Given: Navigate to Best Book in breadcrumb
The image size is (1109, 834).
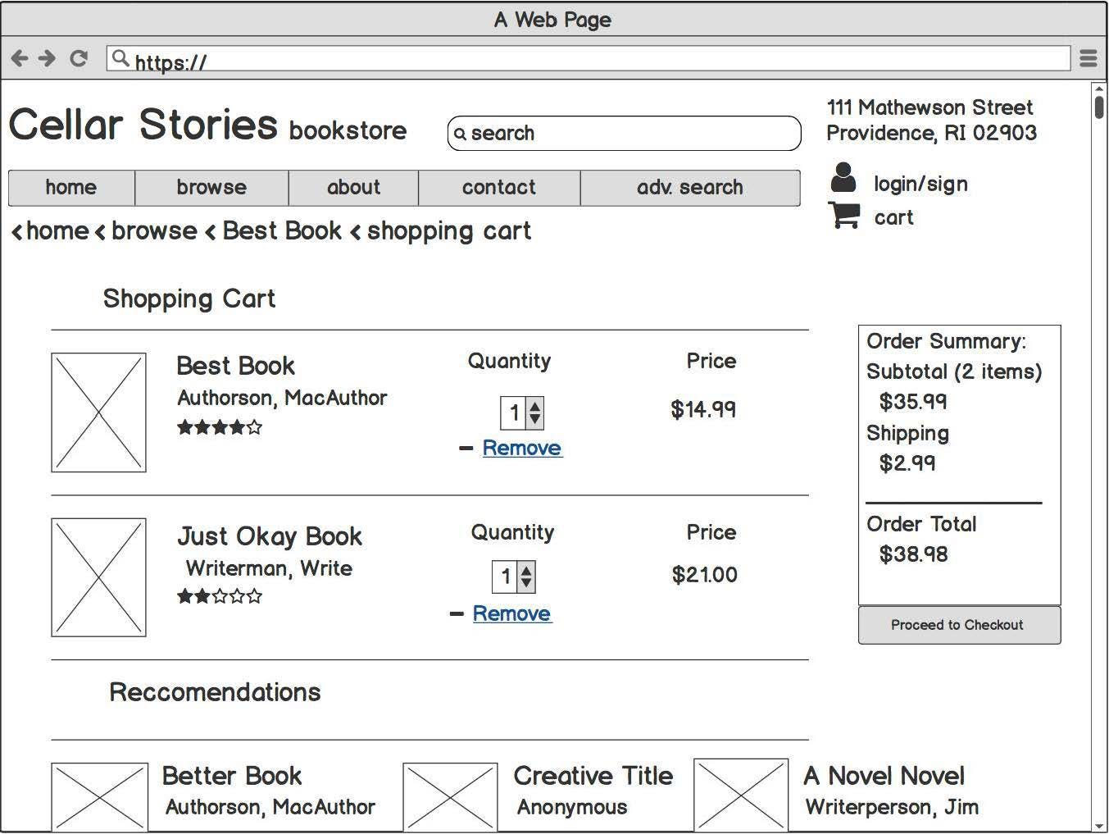Looking at the screenshot, I should click(281, 231).
